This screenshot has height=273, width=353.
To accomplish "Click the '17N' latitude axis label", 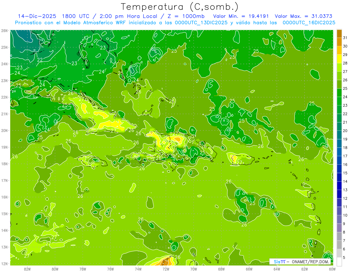I will pos(4,180).
